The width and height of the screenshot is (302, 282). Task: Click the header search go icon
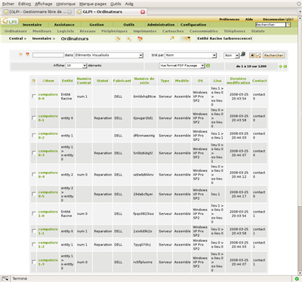[288, 25]
